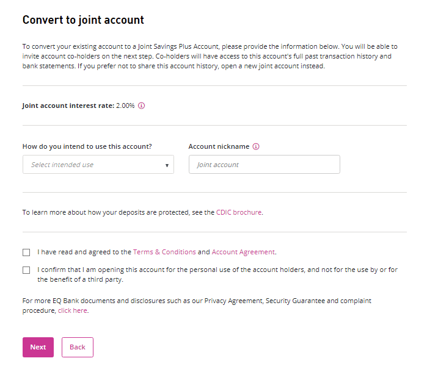Open the Account Agreement link
The height and width of the screenshot is (372, 427).
243,252
